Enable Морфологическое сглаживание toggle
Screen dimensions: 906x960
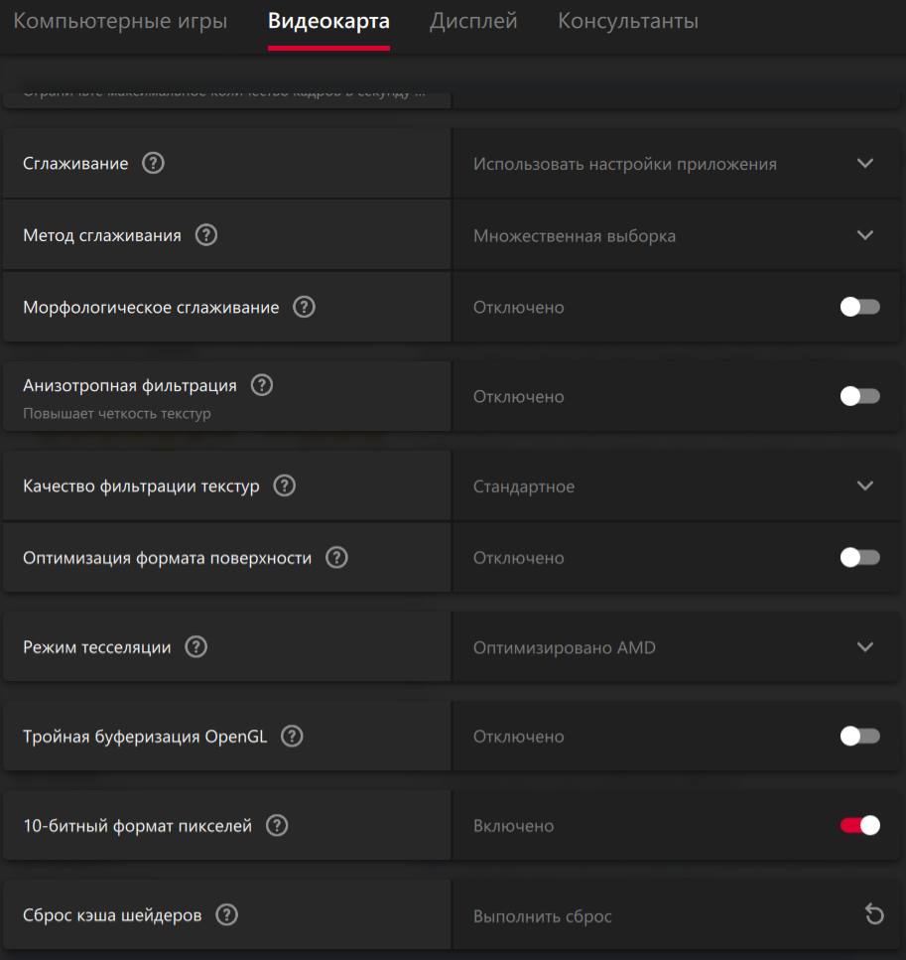point(859,308)
